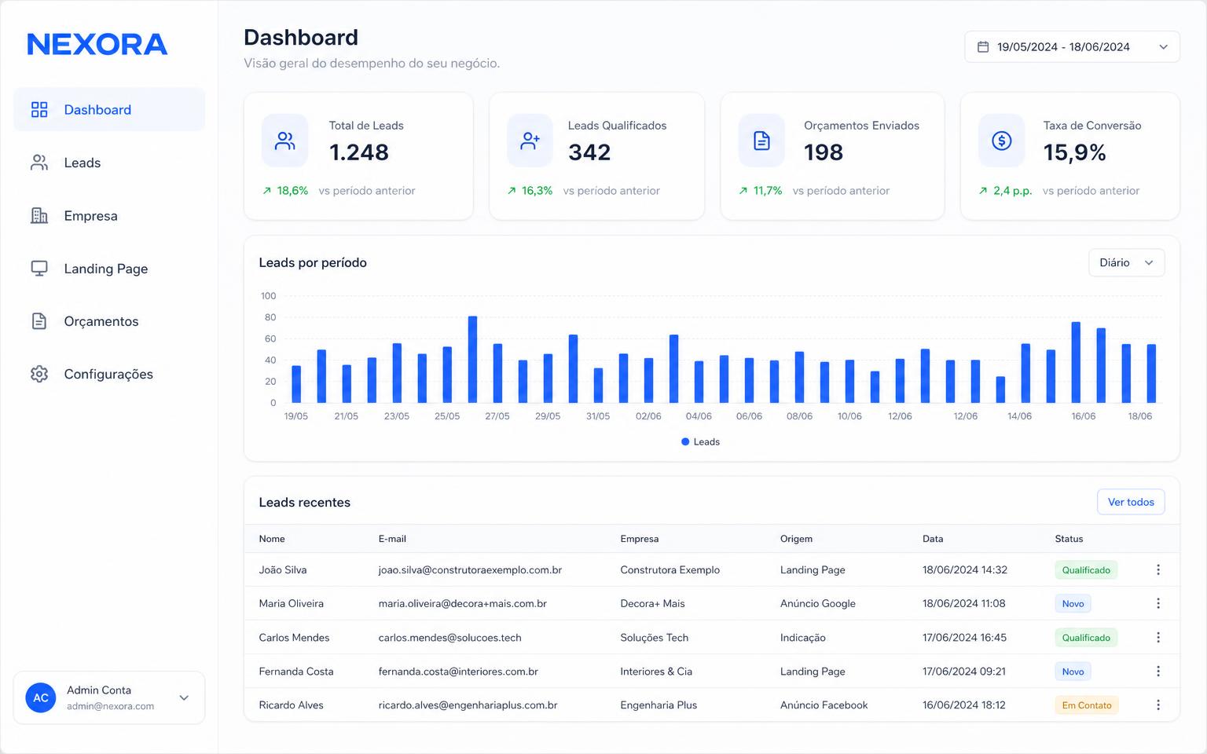Click the Empresa column header in table
Image resolution: width=1207 pixels, height=754 pixels.
640,539
